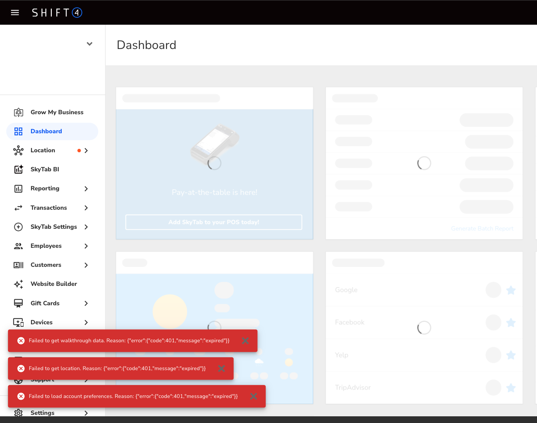Expand the account selector chevron in sidebar
The width and height of the screenshot is (537, 423).
(89, 44)
